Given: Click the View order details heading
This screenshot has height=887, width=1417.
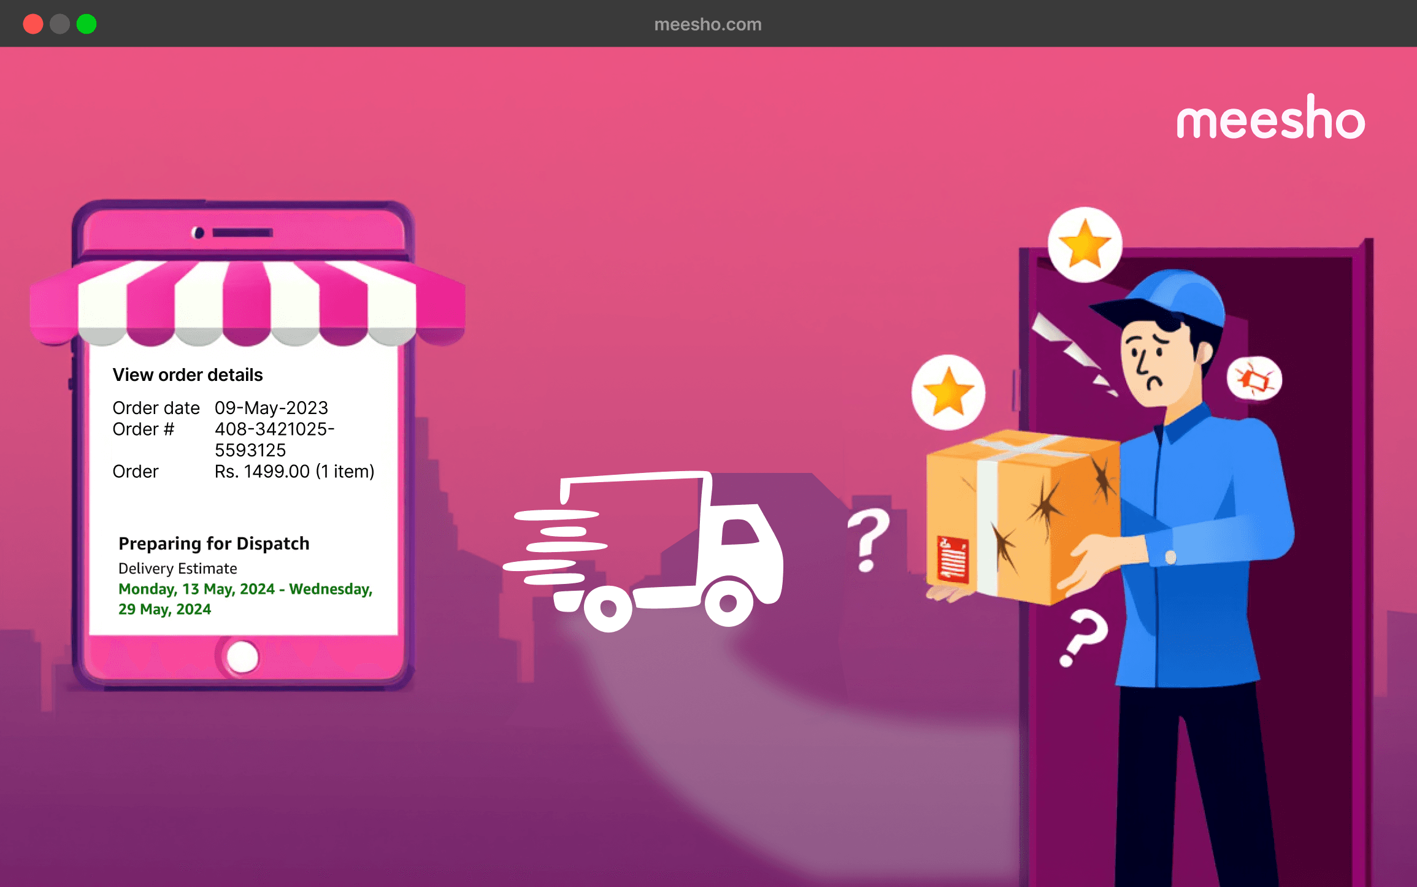Looking at the screenshot, I should click(188, 375).
